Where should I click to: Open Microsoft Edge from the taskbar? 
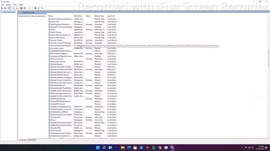pos(129,148)
